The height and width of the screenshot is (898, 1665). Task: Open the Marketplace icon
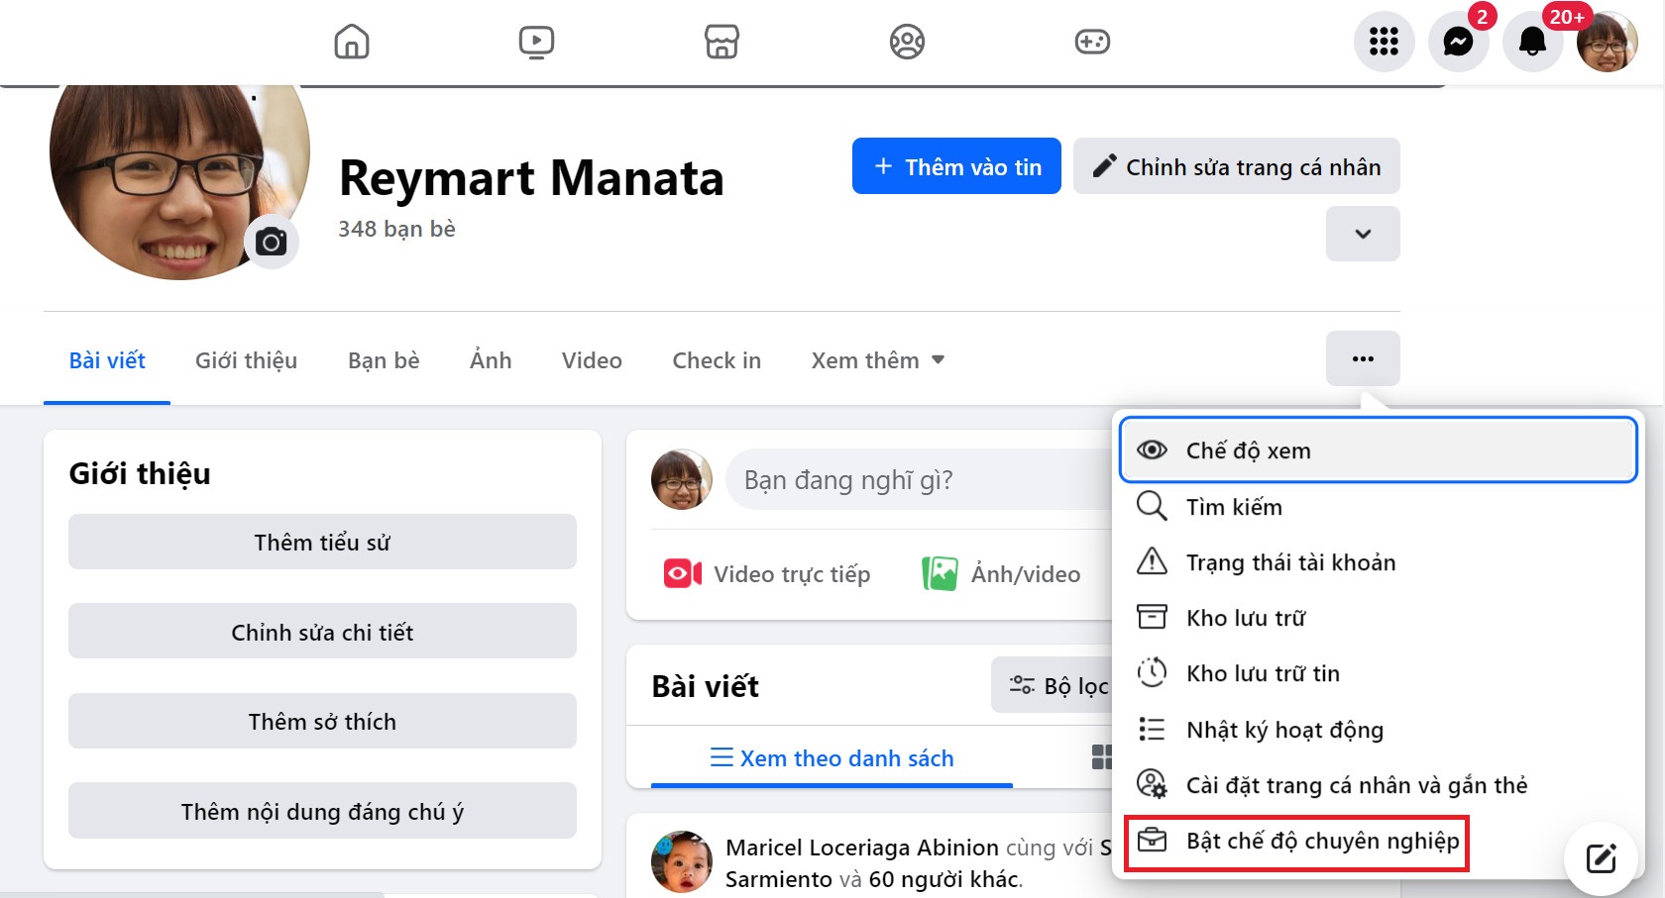coord(721,42)
